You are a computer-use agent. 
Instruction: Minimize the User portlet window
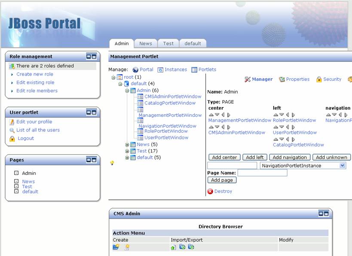(89, 112)
